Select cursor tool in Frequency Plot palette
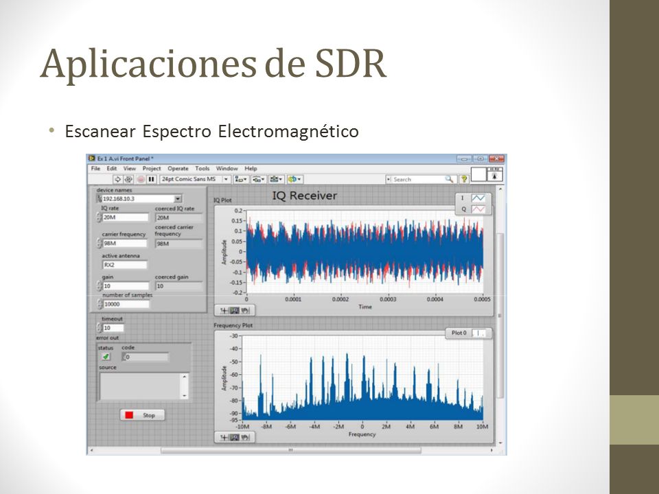 [x=224, y=437]
